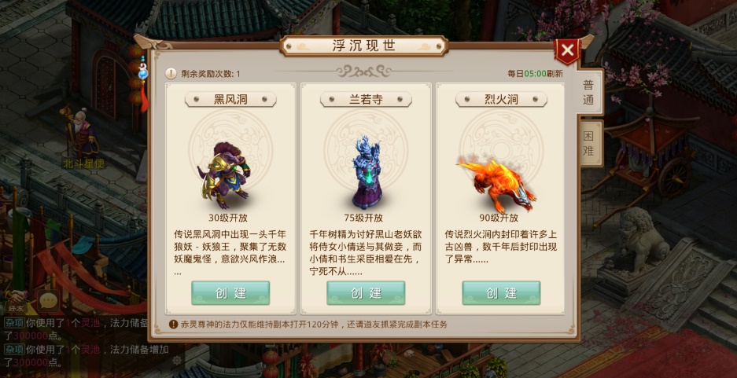Image resolution: width=737 pixels, height=378 pixels.
Task: Click the first 杂项 chat channel tag
Action: tap(13, 323)
